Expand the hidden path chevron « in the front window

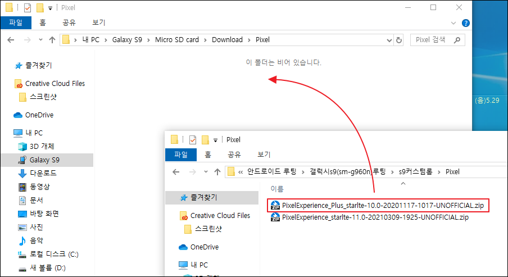(241, 172)
